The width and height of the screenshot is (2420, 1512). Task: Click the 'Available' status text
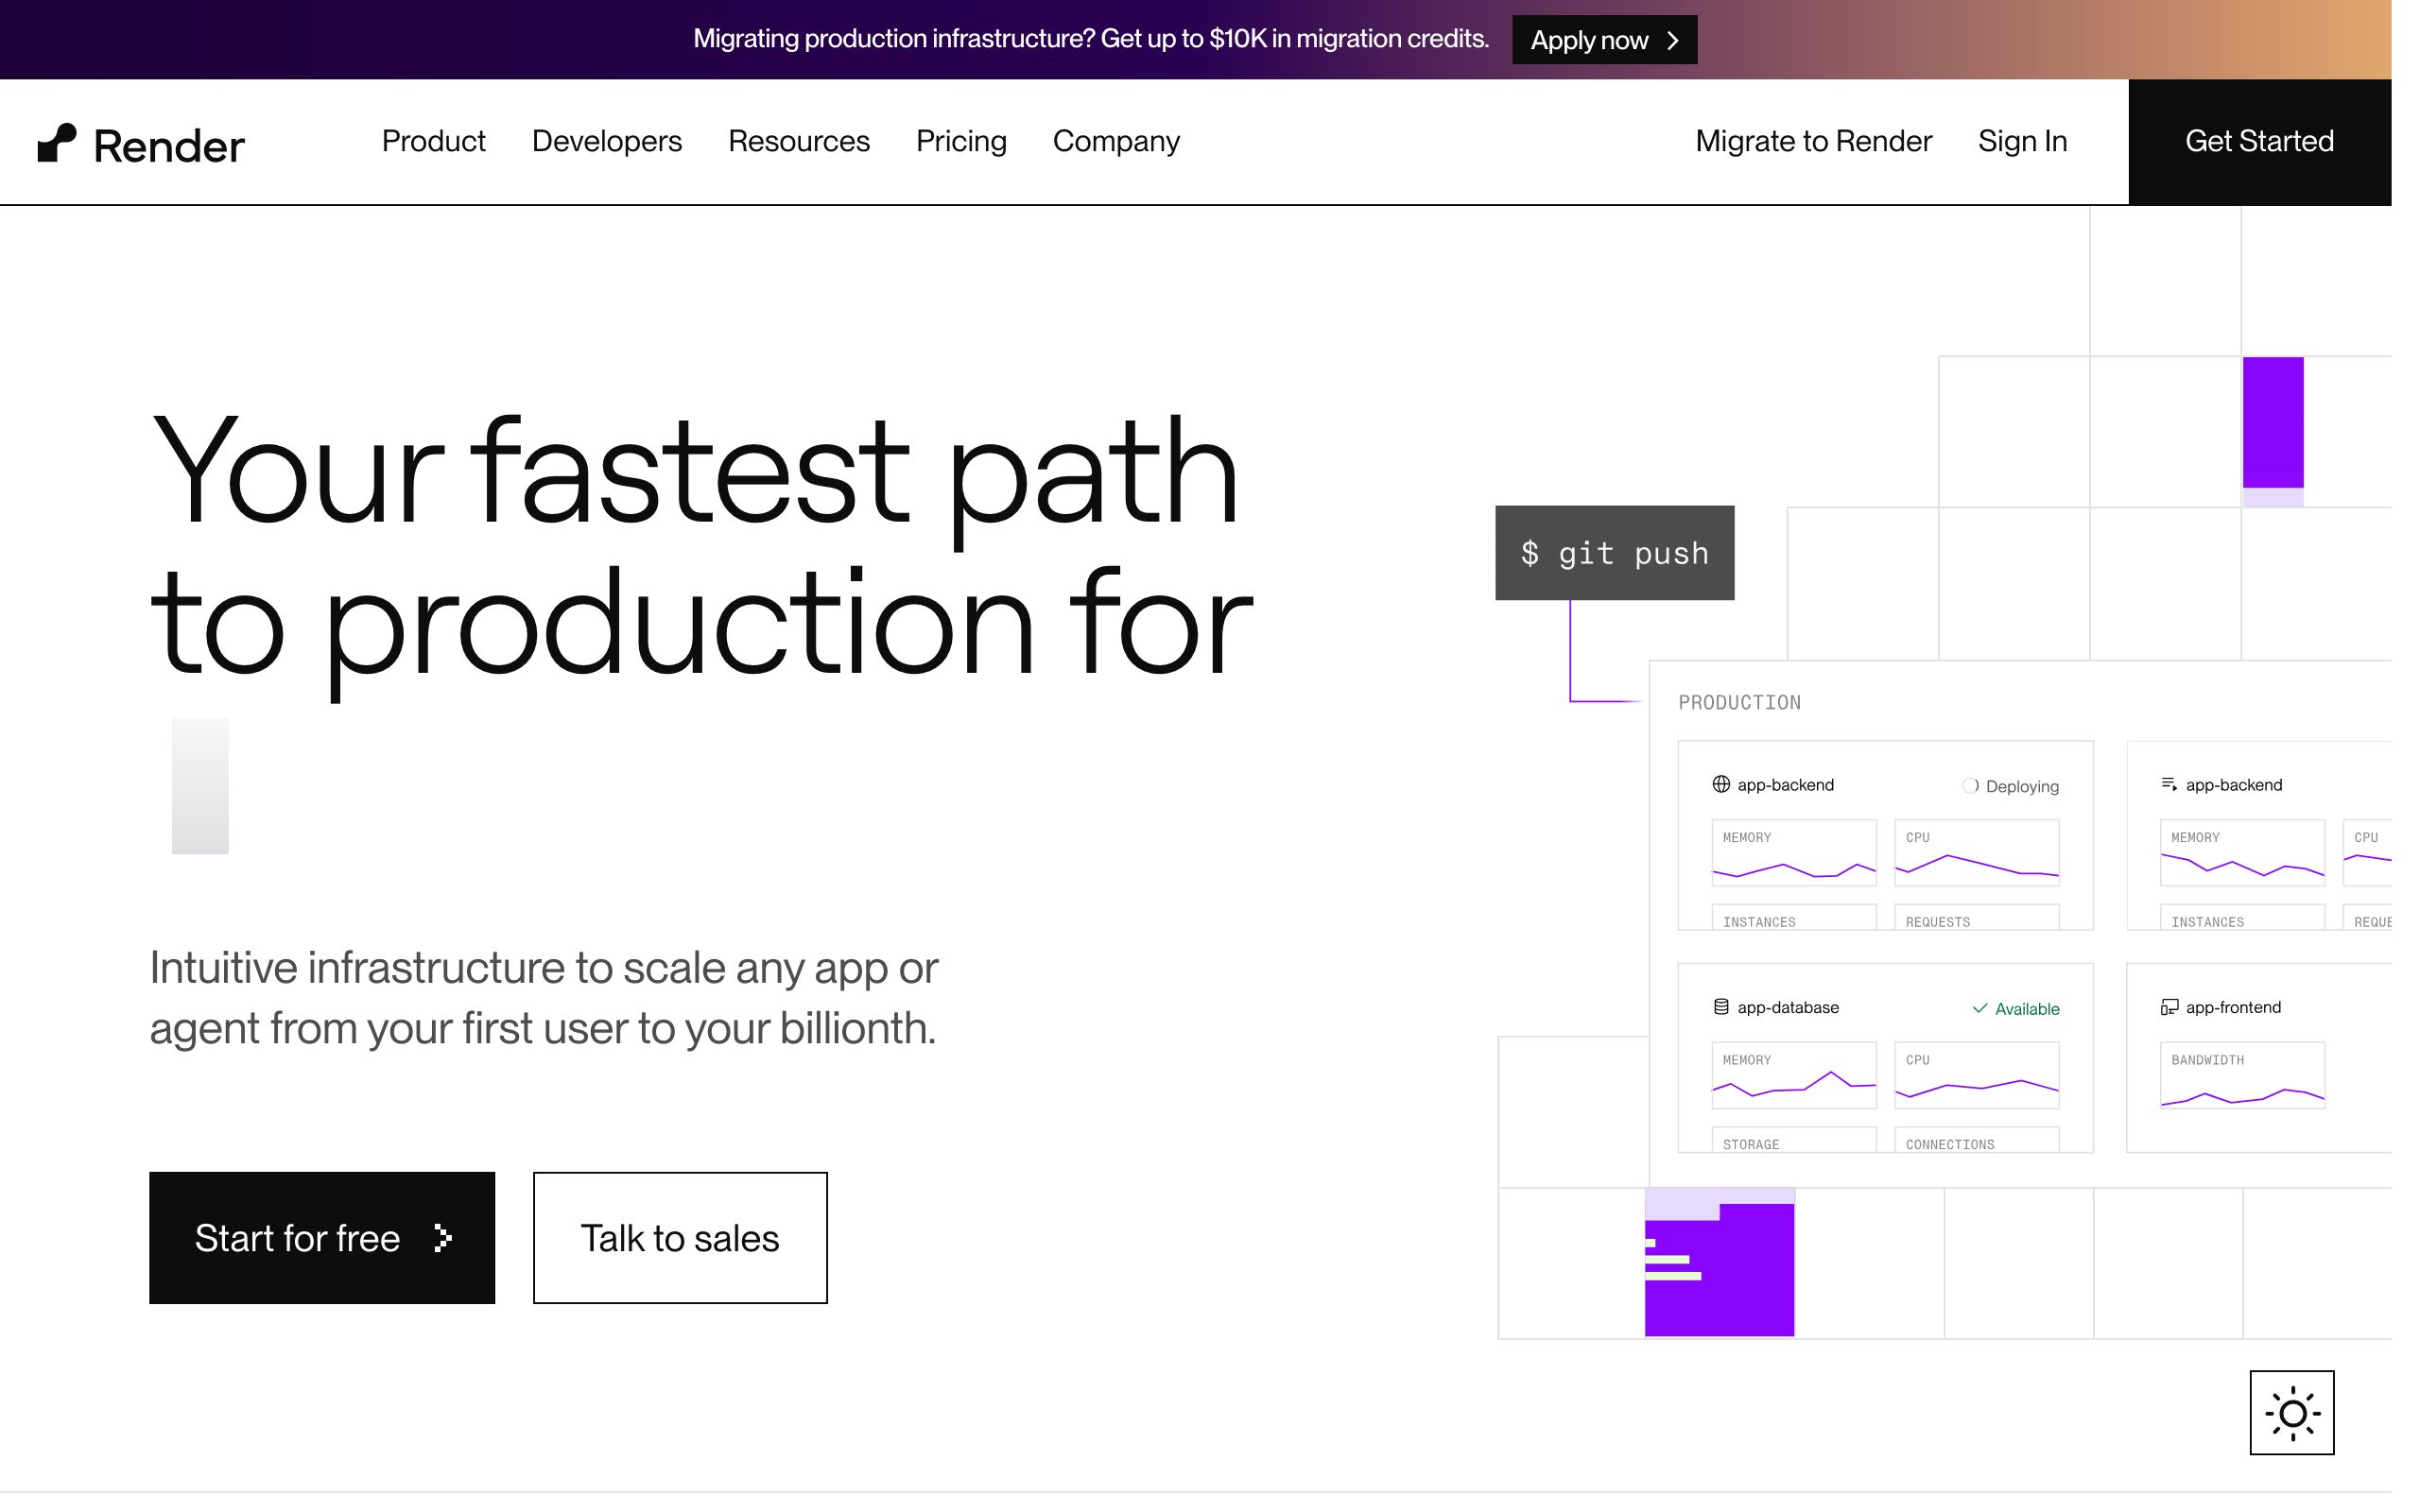[x=2027, y=1009]
